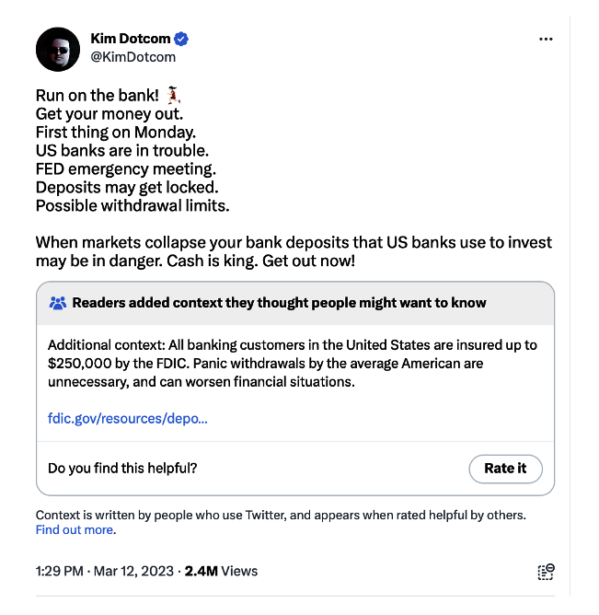The height and width of the screenshot is (615, 599).
Task: Click the 'Do you find this helpful?' prompt
Action: tap(122, 468)
